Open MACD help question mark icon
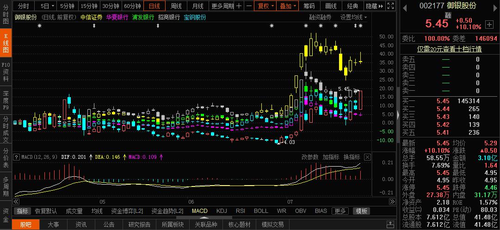Image resolution: width=500 pixels, height=230 pixels. [x=17, y=157]
